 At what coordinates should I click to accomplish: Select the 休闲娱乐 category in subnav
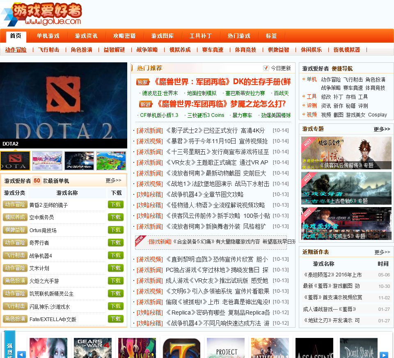(312, 50)
